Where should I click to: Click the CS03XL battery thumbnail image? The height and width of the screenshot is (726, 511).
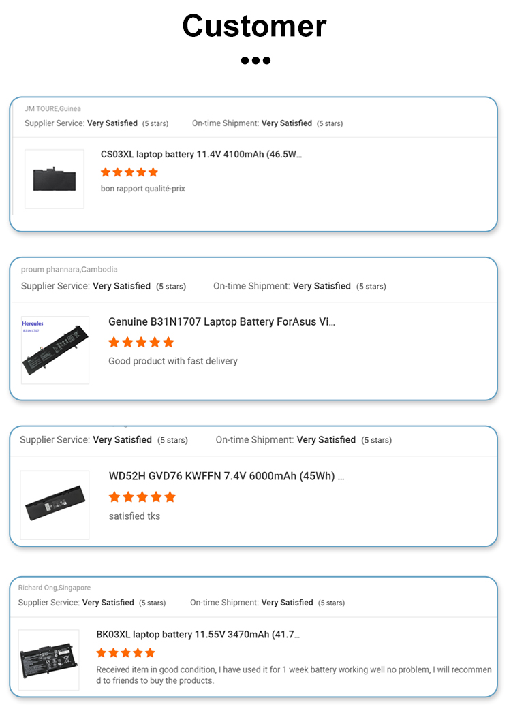click(55, 179)
